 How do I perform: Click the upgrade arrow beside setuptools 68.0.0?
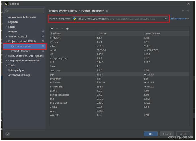[145, 87]
